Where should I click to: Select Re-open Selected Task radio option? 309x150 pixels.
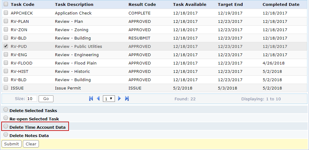click(x=6, y=118)
